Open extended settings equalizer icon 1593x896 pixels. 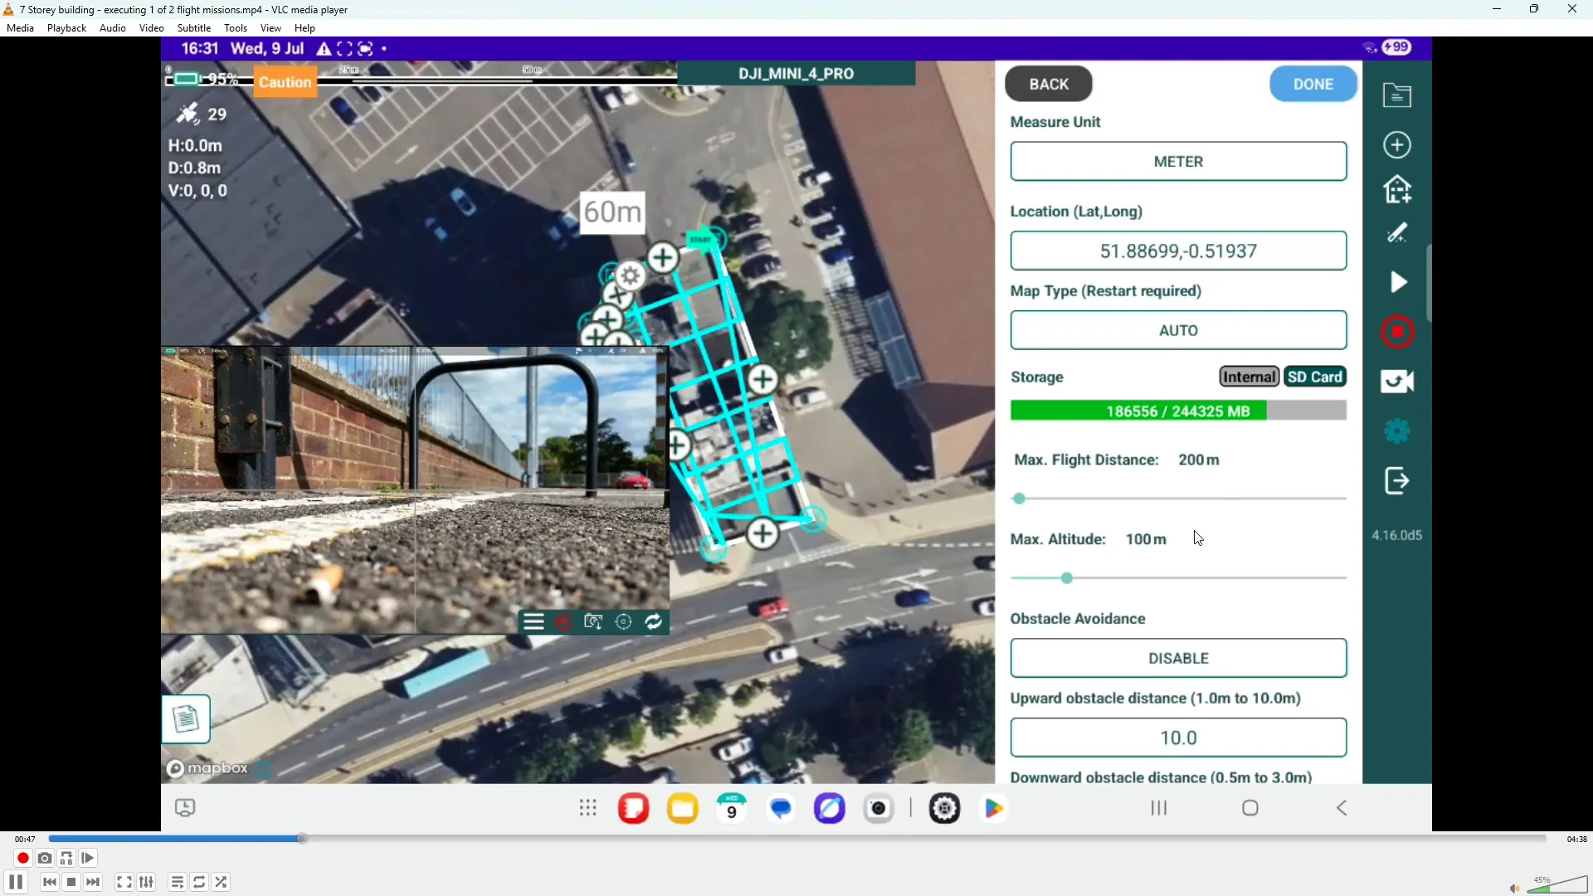(147, 882)
